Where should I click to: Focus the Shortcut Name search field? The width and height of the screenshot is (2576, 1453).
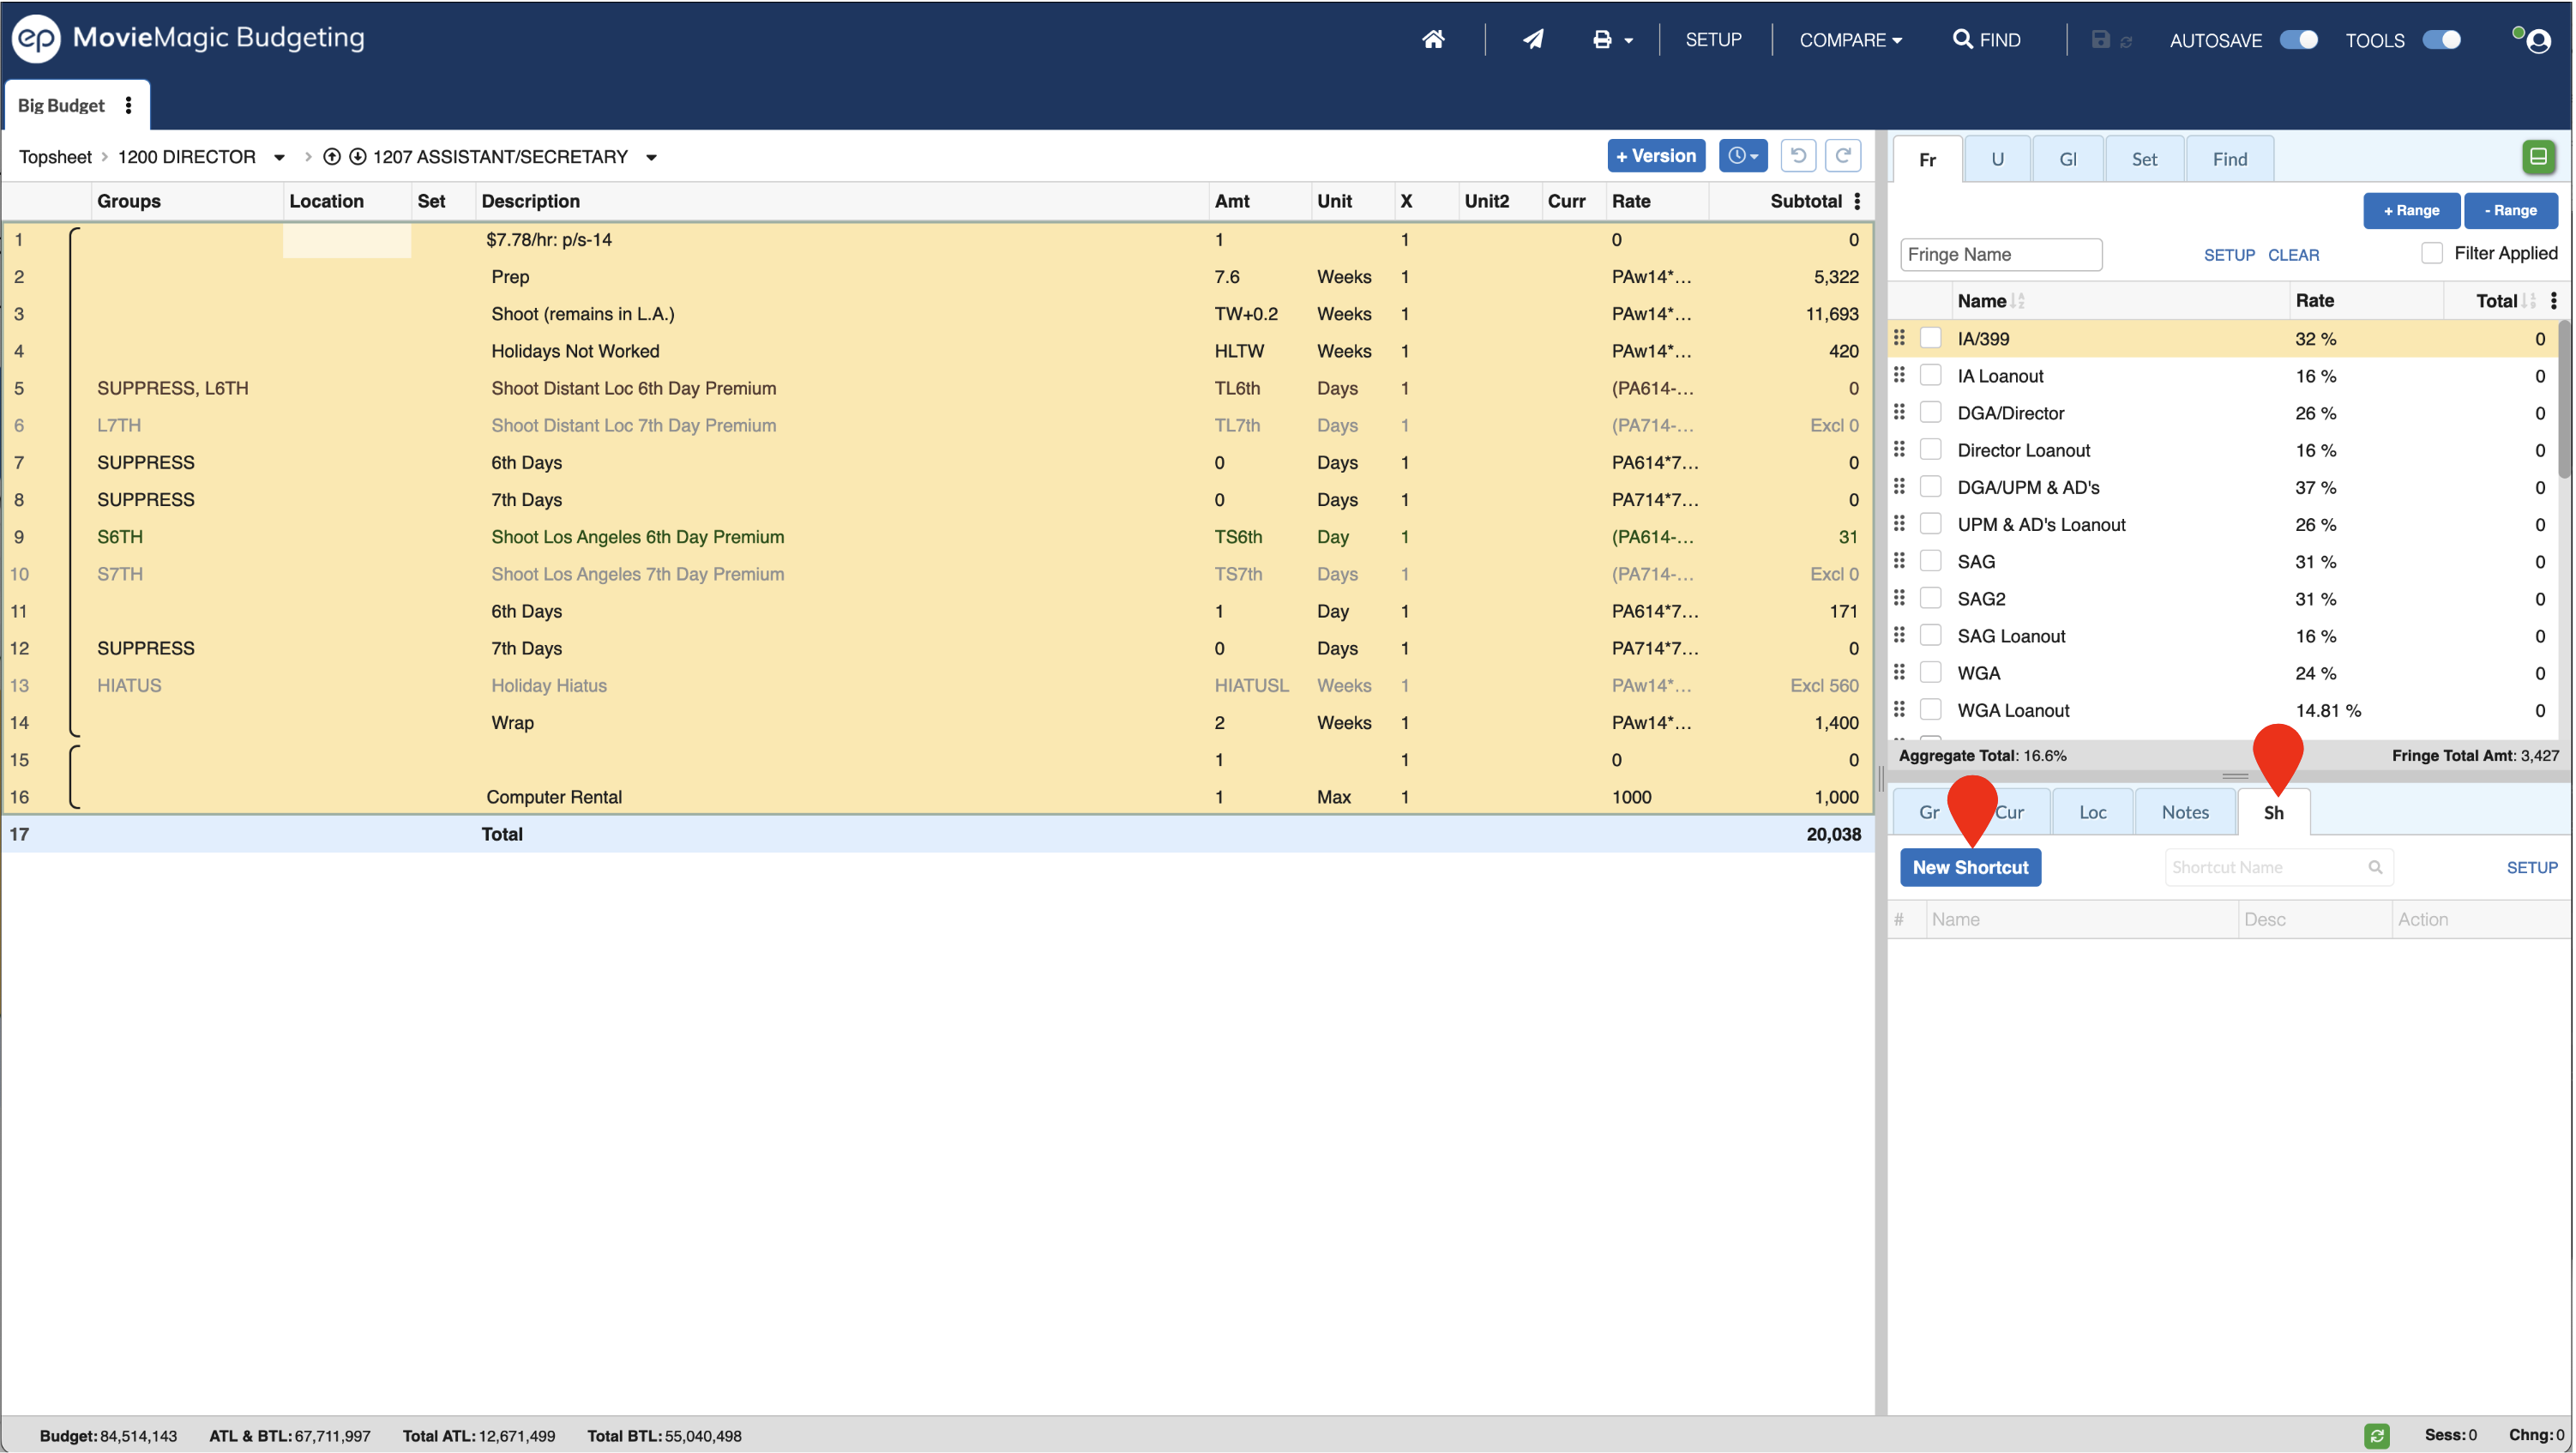(x=2278, y=867)
